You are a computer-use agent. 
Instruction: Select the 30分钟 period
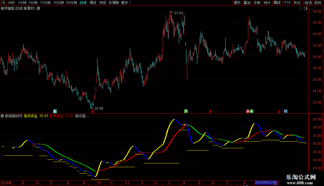coord(58,3)
